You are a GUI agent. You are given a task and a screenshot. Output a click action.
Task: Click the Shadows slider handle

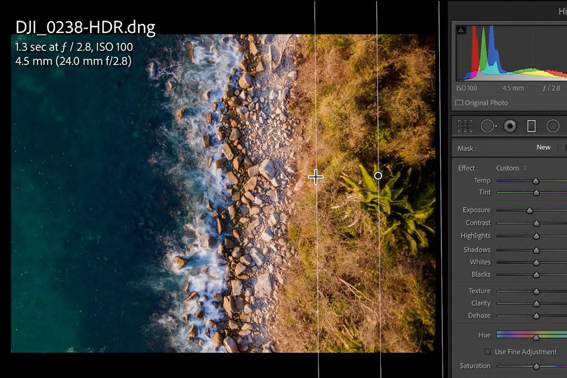pos(536,250)
